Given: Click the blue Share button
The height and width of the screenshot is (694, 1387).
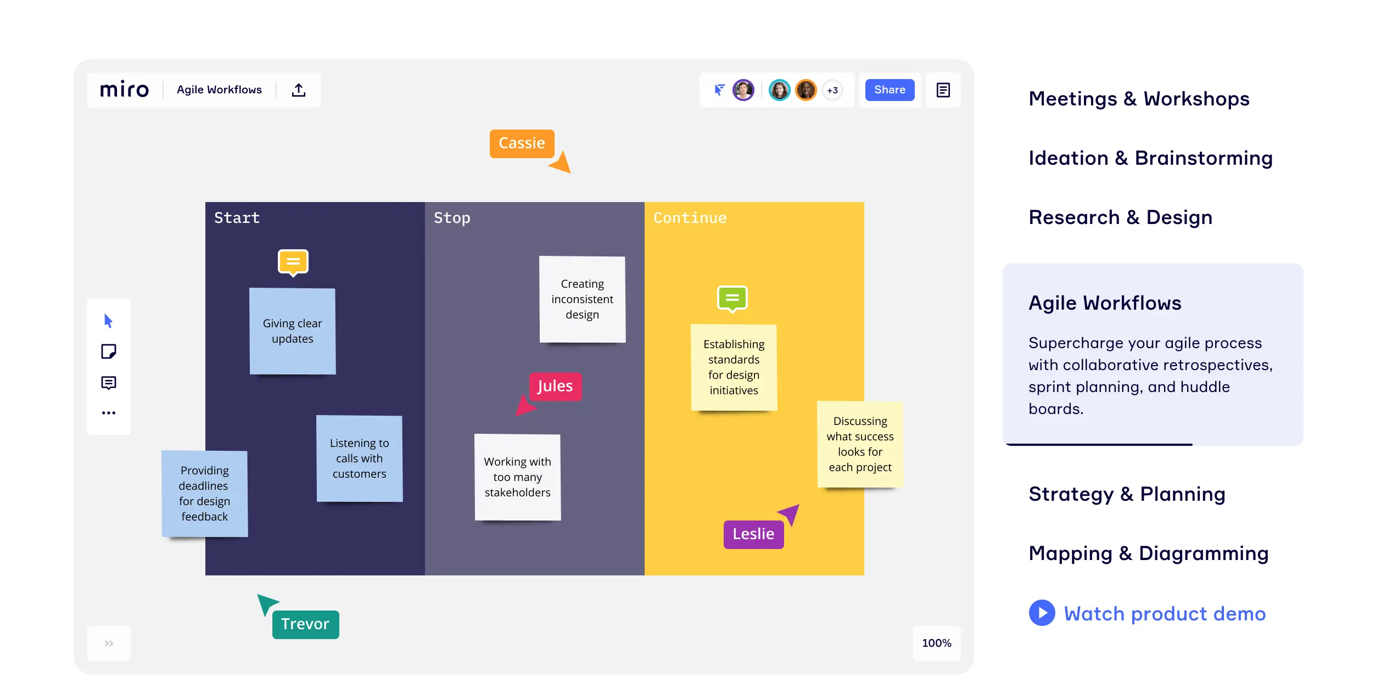Looking at the screenshot, I should (890, 90).
